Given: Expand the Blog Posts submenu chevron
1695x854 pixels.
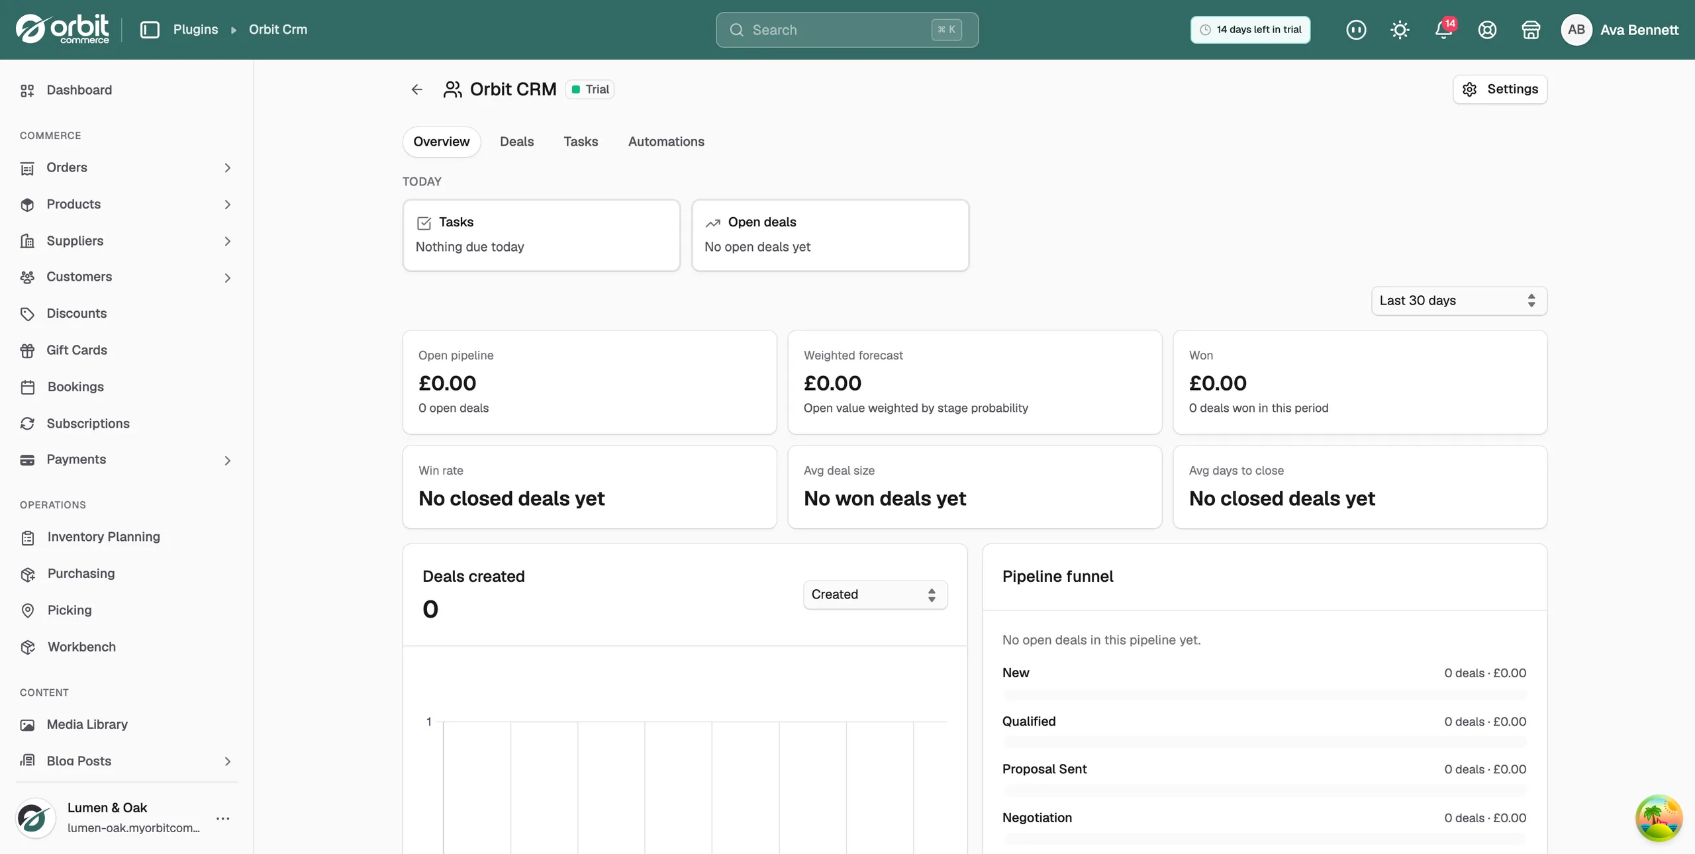Looking at the screenshot, I should click(228, 761).
